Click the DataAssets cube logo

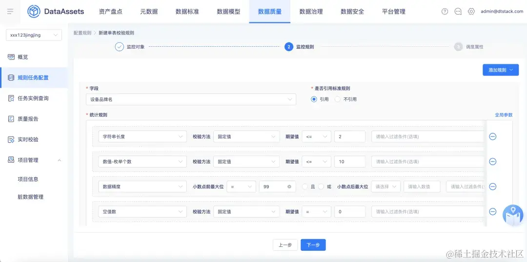pyautogui.click(x=34, y=11)
